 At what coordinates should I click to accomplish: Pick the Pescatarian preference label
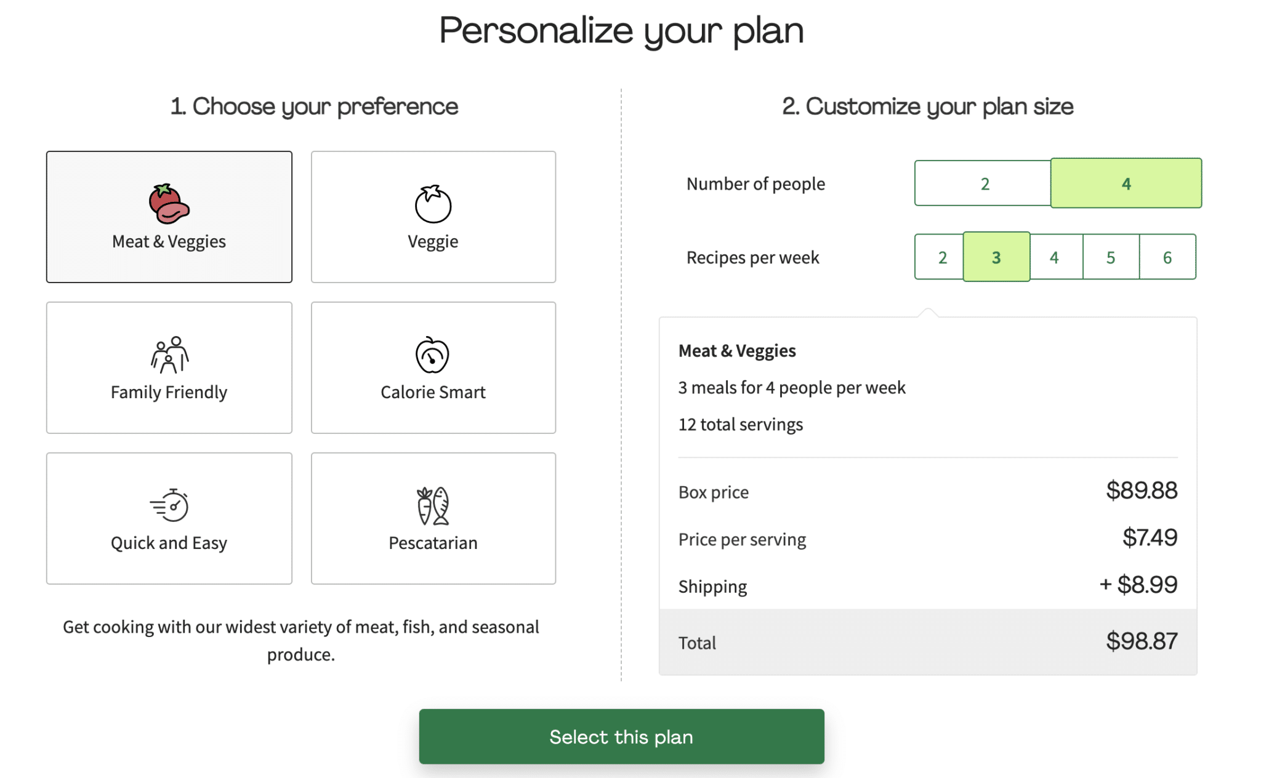[x=433, y=543]
